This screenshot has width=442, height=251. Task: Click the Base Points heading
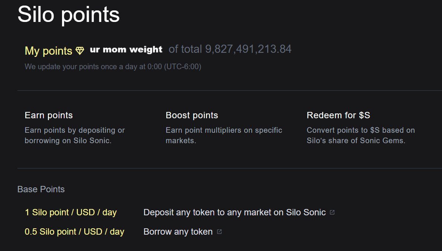point(41,189)
